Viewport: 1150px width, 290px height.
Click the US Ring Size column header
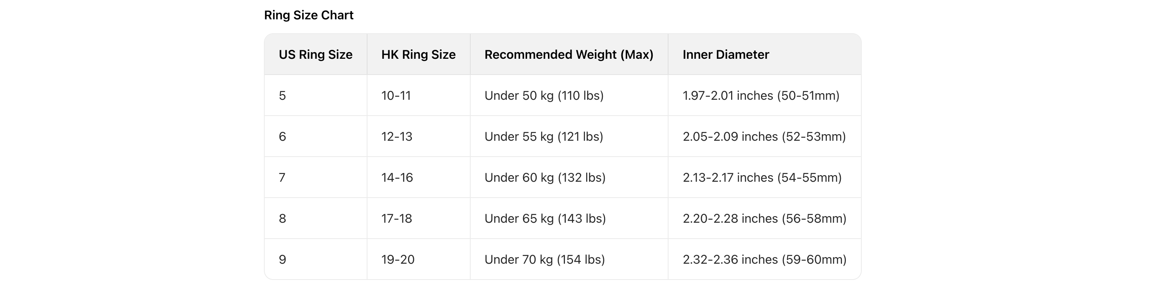[316, 55]
